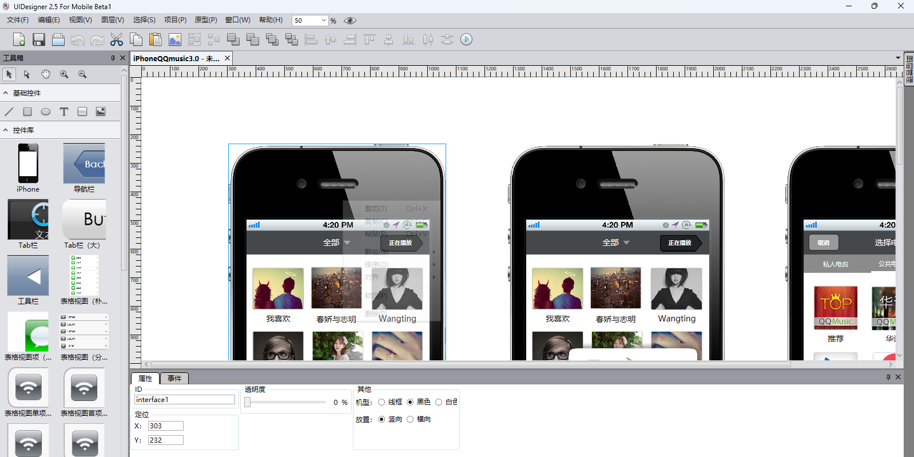
Task: Click the TOP QQMusic 推荐 thumbnail
Action: [836, 308]
